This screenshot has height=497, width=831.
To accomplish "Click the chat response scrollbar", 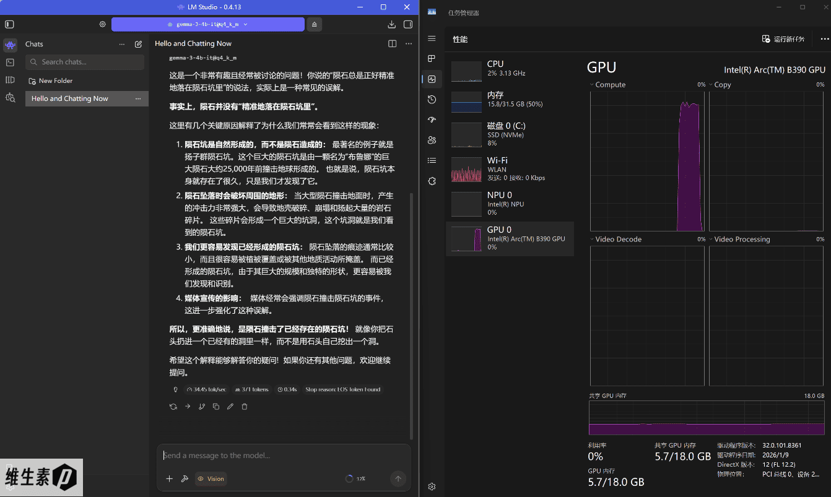I will coord(412,316).
